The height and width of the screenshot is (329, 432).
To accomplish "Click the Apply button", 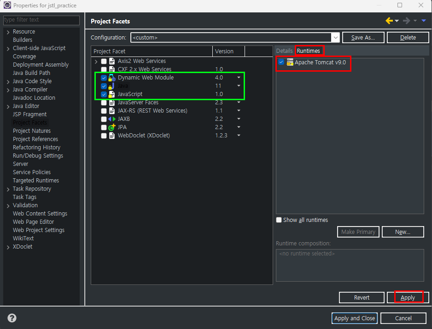I will point(408,298).
